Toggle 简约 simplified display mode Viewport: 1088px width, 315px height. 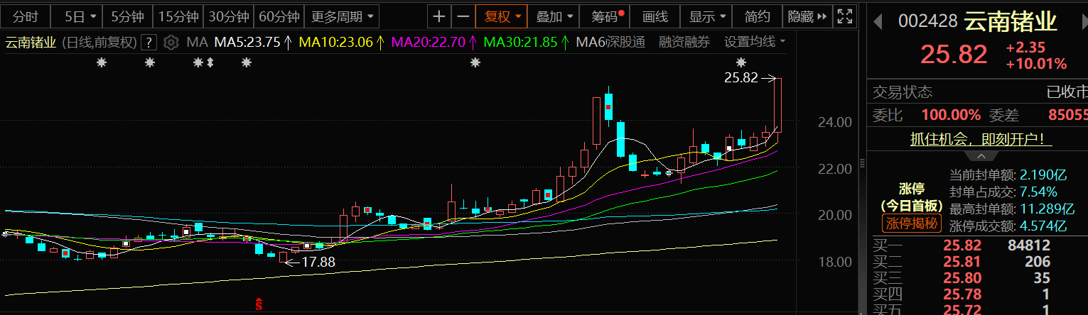[757, 16]
